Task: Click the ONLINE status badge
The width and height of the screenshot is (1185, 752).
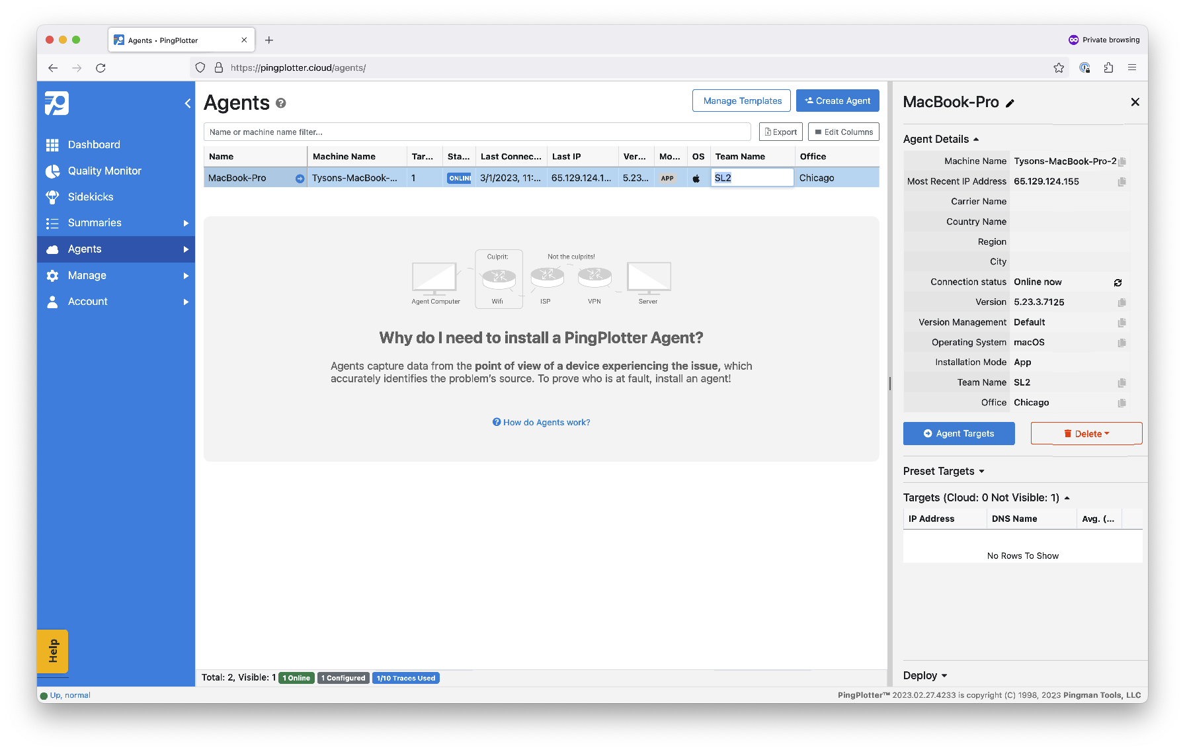Action: [x=459, y=179]
